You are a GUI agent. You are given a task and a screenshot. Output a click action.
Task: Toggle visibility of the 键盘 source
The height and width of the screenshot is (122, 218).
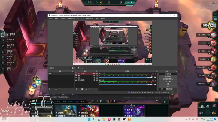click(x=94, y=76)
